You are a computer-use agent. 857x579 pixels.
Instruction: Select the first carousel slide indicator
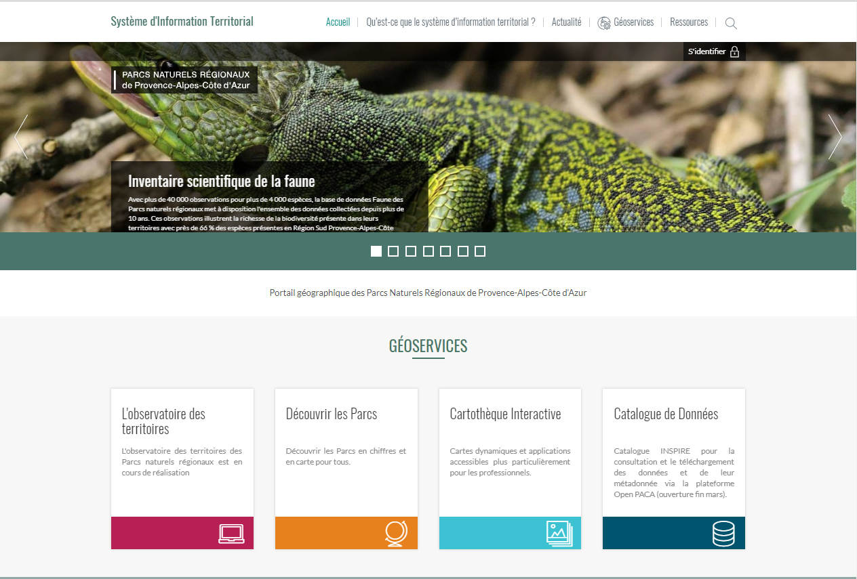coord(376,251)
